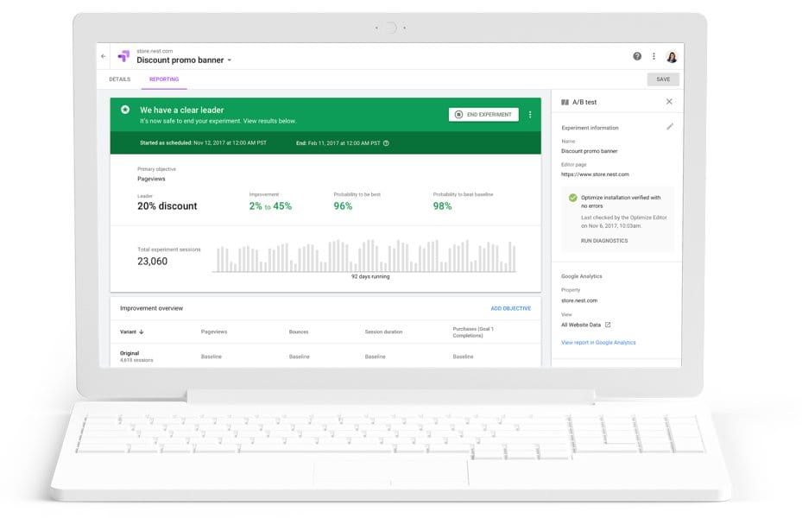Open All Website Data via external link icon
802x518 pixels.
609,325
